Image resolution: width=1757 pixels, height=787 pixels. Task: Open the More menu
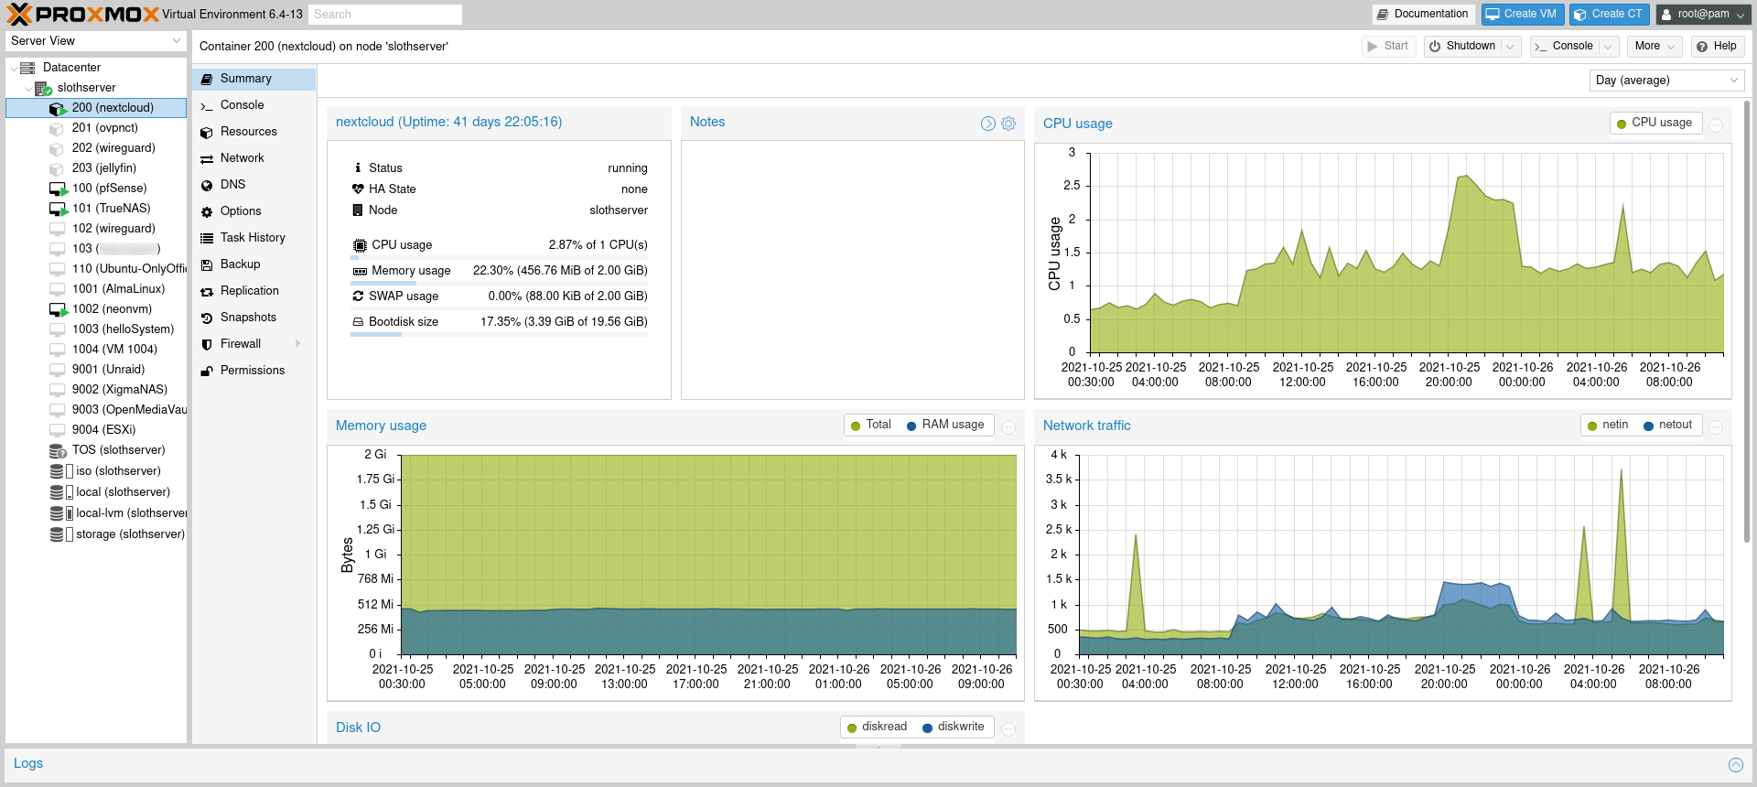(1655, 47)
